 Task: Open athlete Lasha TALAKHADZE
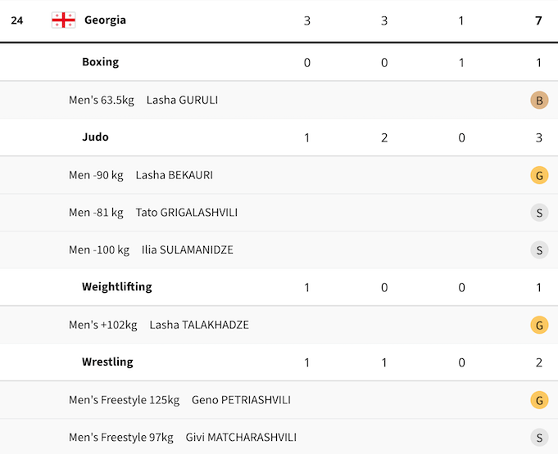click(199, 326)
